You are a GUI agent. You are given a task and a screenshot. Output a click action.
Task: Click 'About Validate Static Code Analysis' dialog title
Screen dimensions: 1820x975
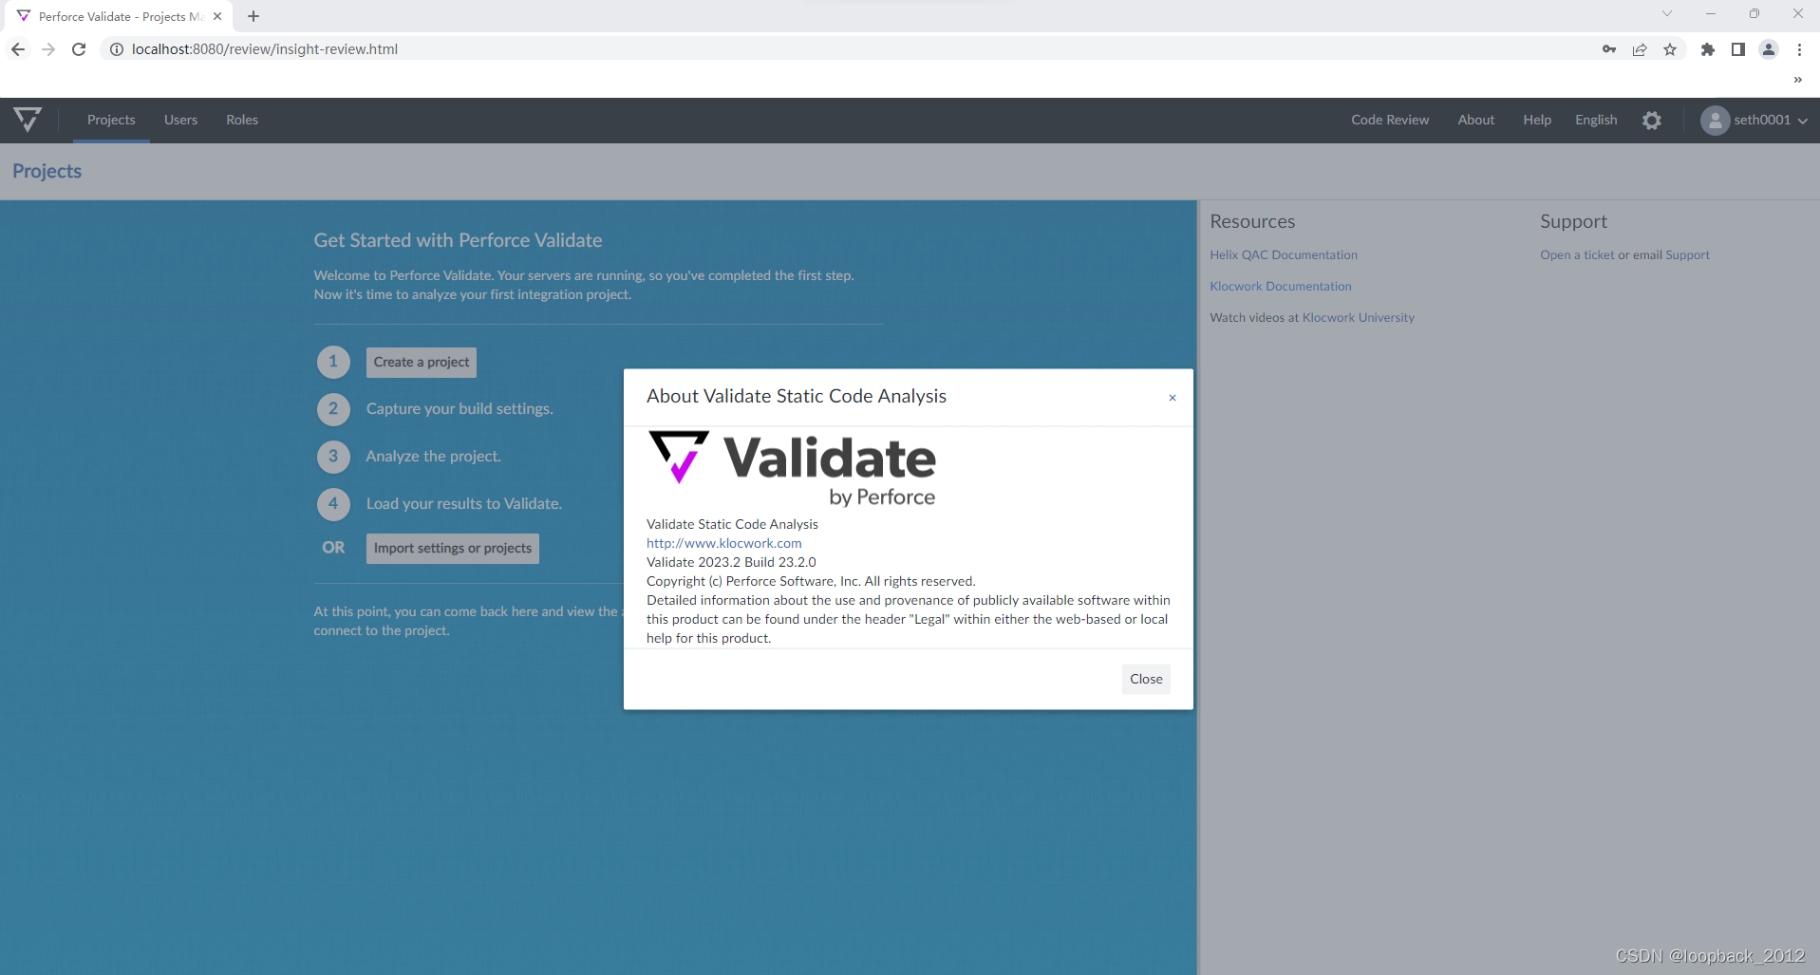[x=797, y=396]
